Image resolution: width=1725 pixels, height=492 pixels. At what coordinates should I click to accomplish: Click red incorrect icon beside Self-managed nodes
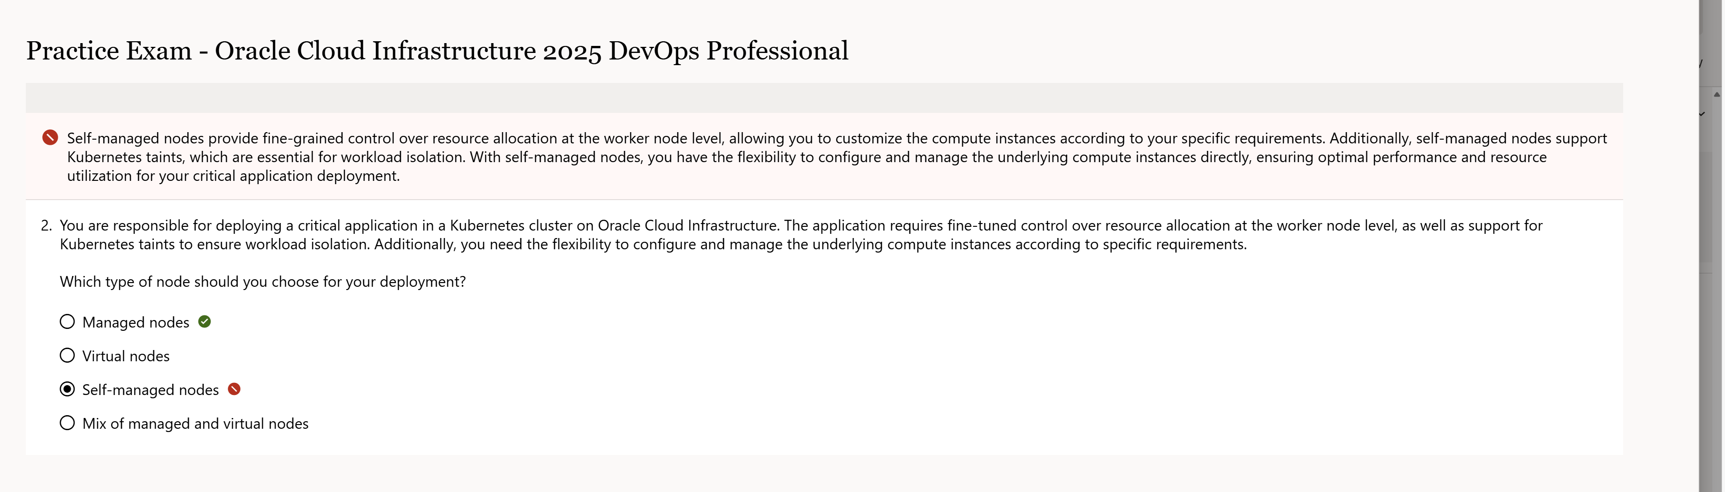(234, 389)
